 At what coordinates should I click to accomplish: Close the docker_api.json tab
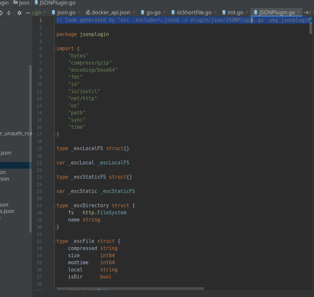tap(134, 12)
